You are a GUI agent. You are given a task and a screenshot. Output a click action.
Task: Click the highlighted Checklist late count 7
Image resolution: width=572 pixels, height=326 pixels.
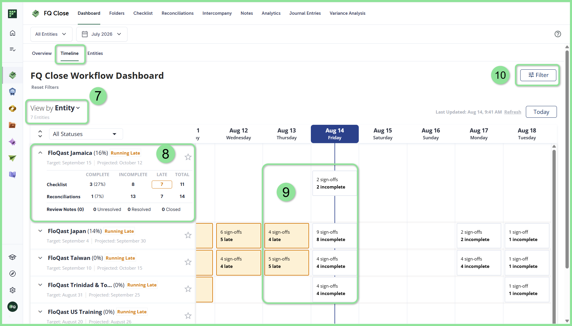coord(162,184)
